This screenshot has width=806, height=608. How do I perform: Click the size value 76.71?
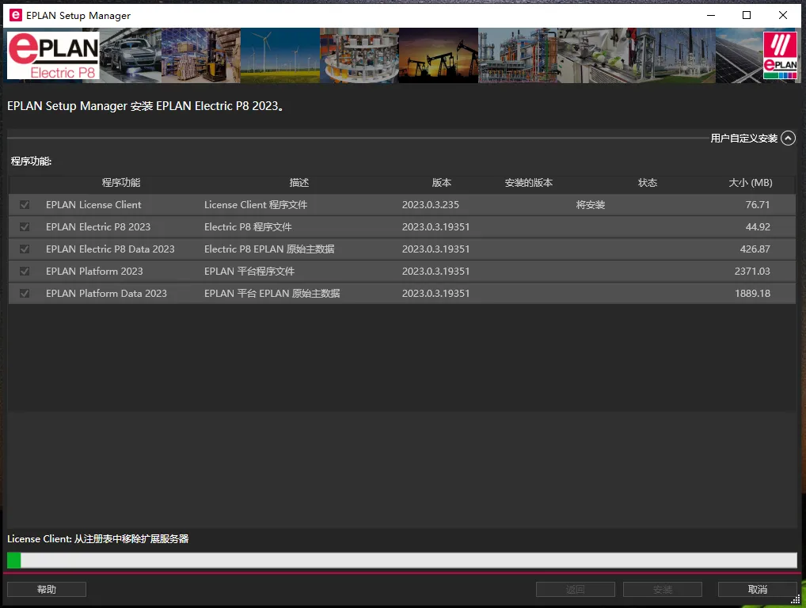click(x=758, y=204)
